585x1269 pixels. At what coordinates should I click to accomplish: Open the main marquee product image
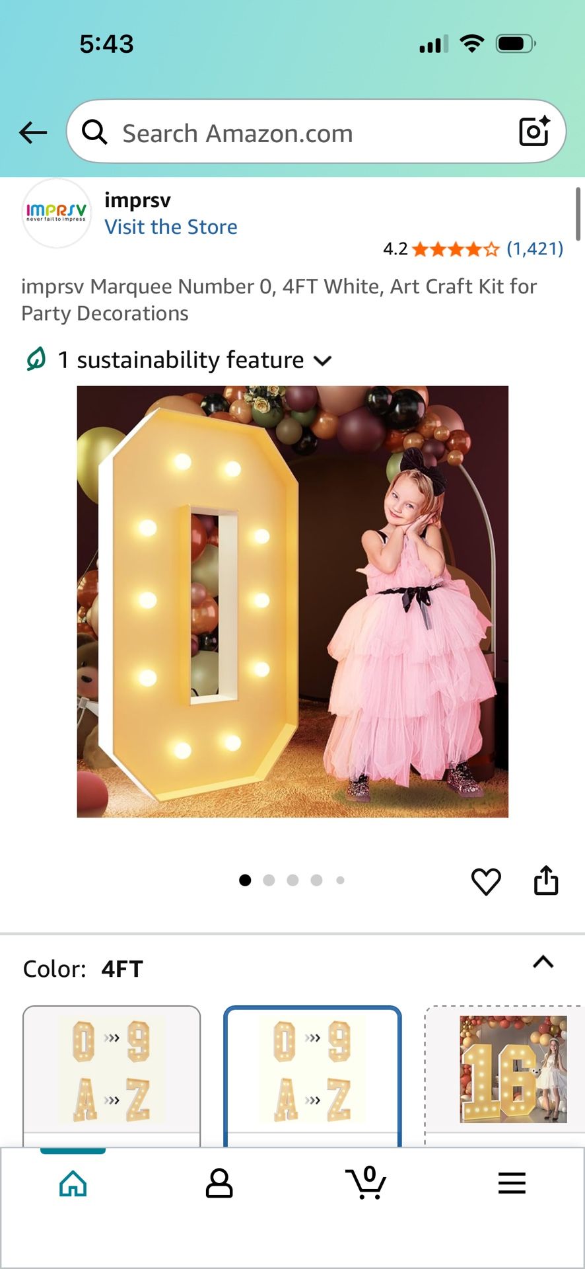[292, 601]
